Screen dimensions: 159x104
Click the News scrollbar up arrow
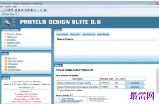click(157, 69)
